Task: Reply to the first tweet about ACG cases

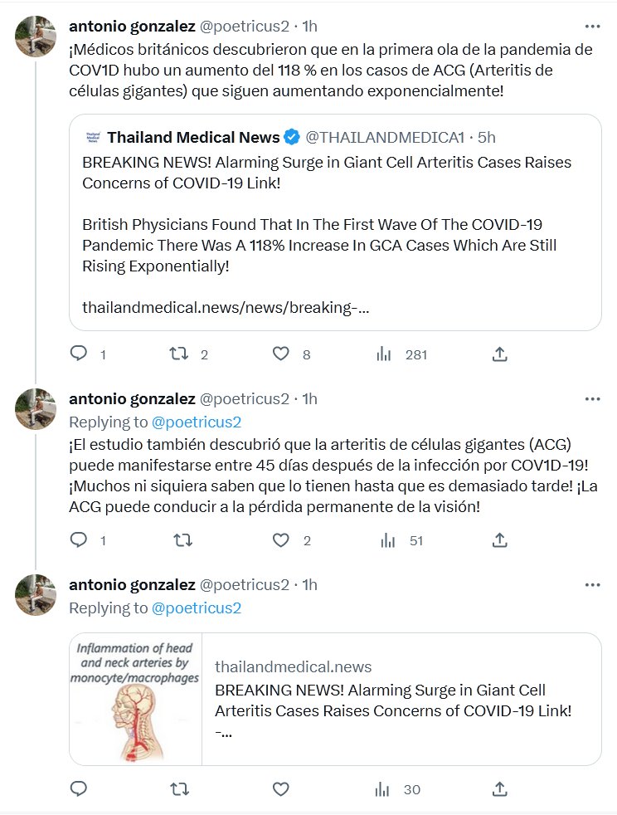Action: pyautogui.click(x=79, y=354)
